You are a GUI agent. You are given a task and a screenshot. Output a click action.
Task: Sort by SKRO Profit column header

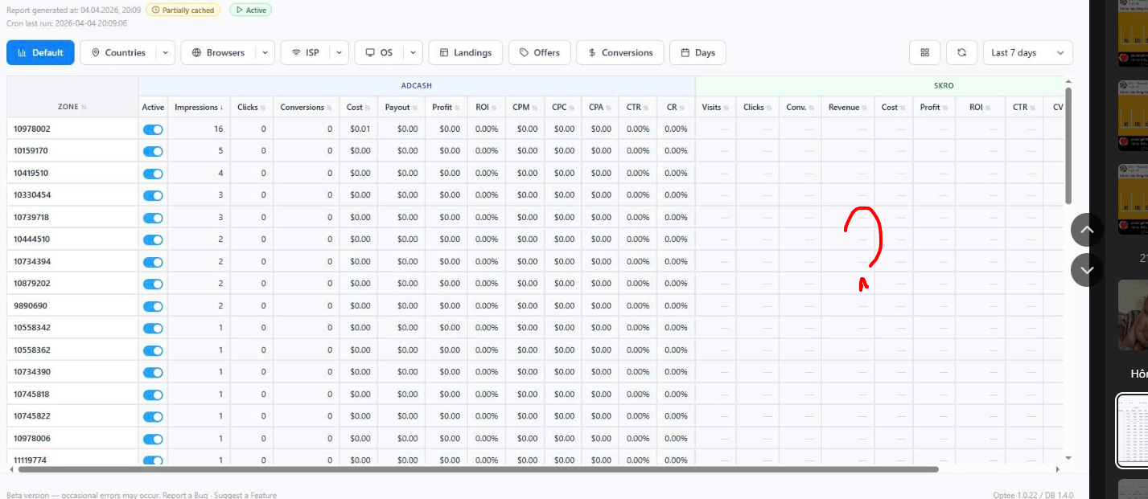[933, 107]
